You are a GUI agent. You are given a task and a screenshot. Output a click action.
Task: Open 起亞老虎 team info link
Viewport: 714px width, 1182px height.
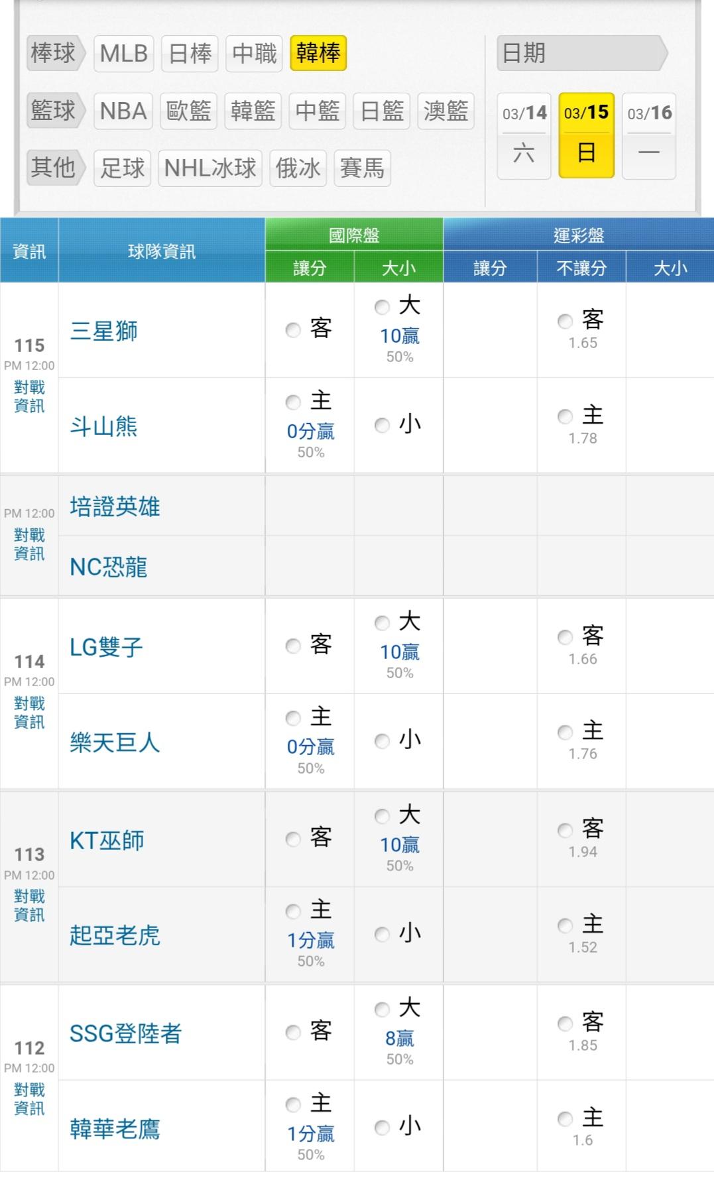click(x=115, y=935)
